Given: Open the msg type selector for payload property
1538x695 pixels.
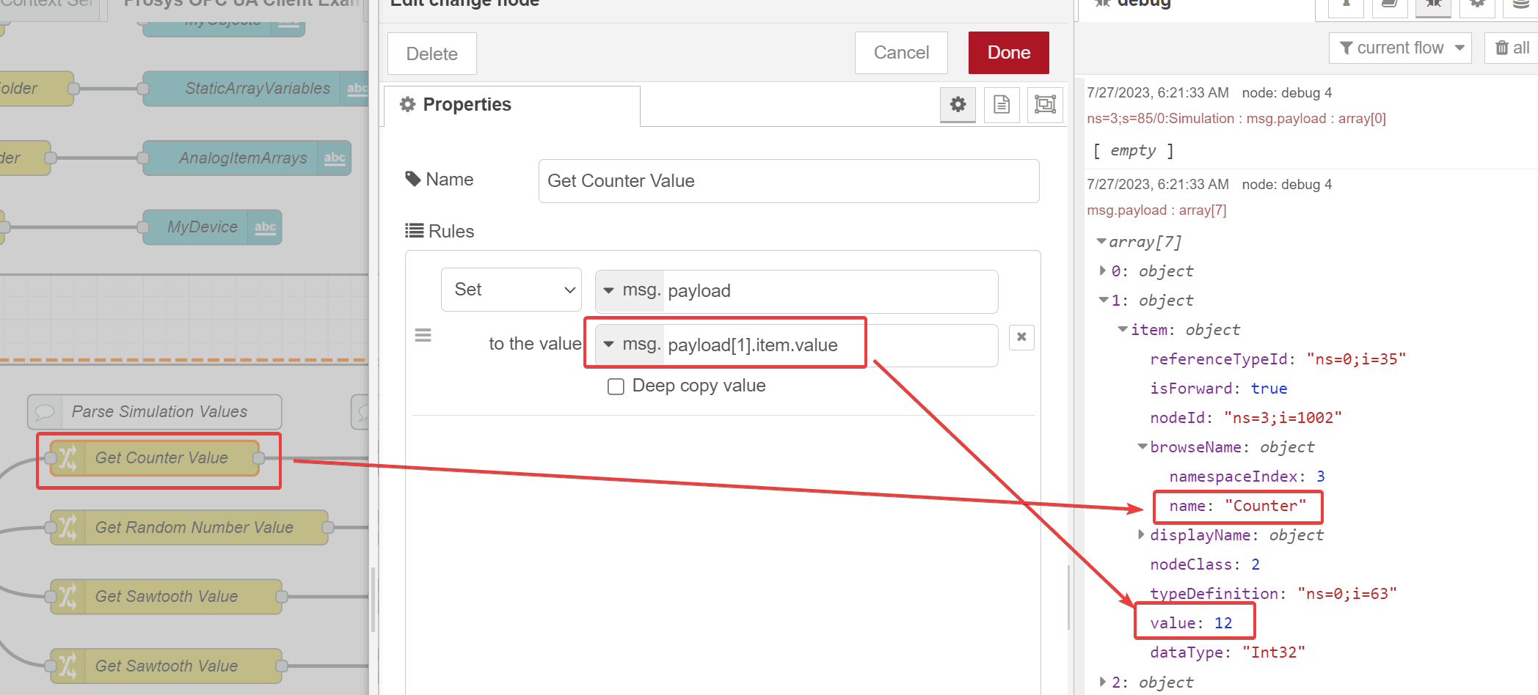Looking at the screenshot, I should (609, 290).
